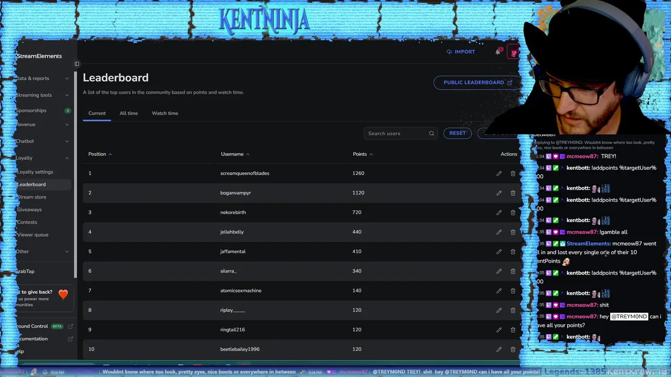
Task: Click points value 1260
Action: click(358, 173)
